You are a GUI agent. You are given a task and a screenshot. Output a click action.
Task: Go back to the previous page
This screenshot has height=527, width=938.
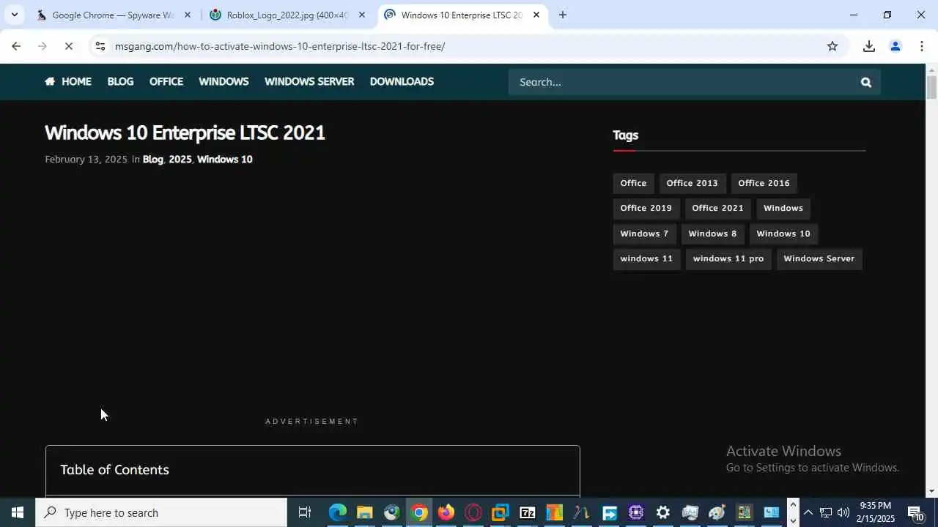(x=16, y=46)
